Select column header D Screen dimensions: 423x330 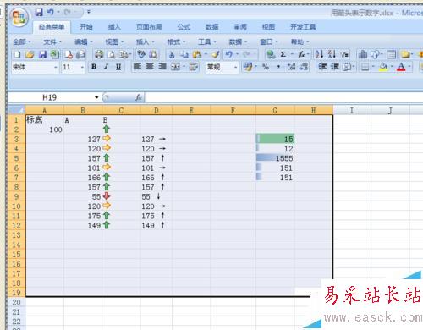(x=157, y=110)
